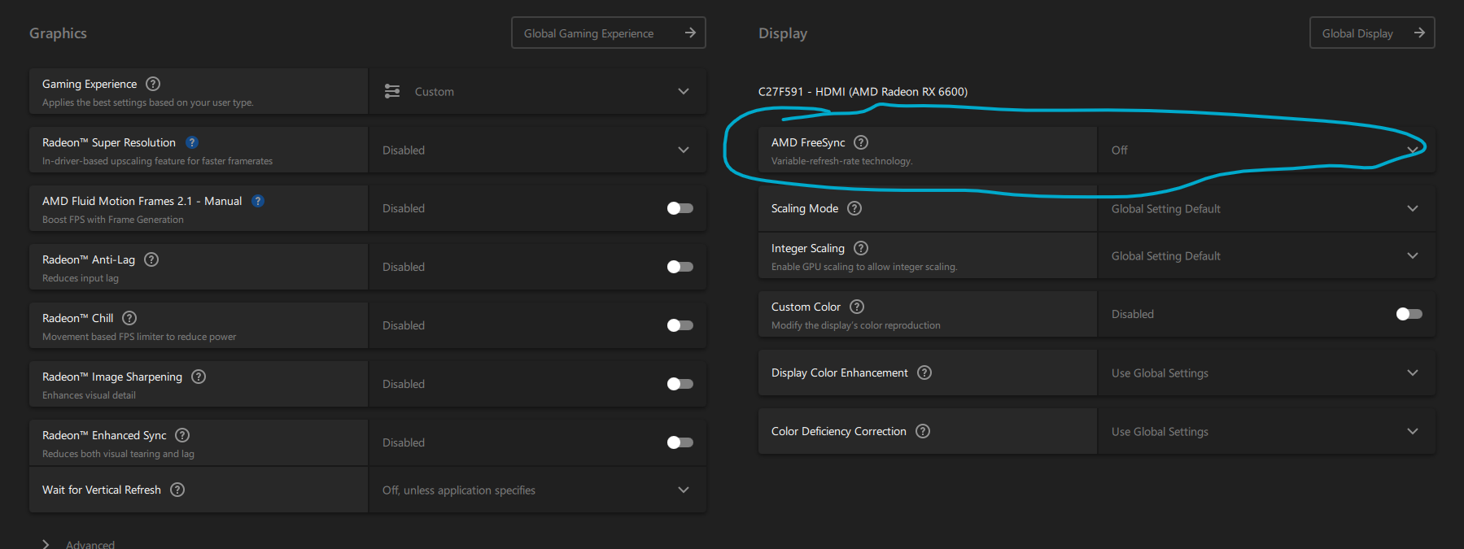Click the Wait for Vertical Refresh help icon
1464x549 pixels.
(x=177, y=490)
